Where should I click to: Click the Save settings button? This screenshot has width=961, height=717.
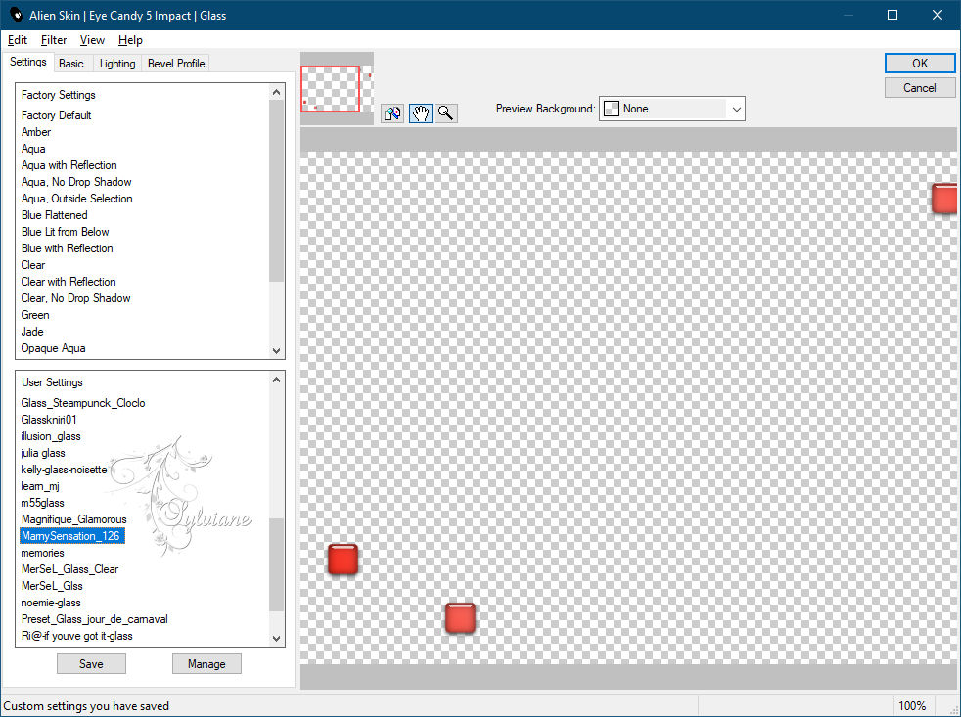(x=91, y=663)
